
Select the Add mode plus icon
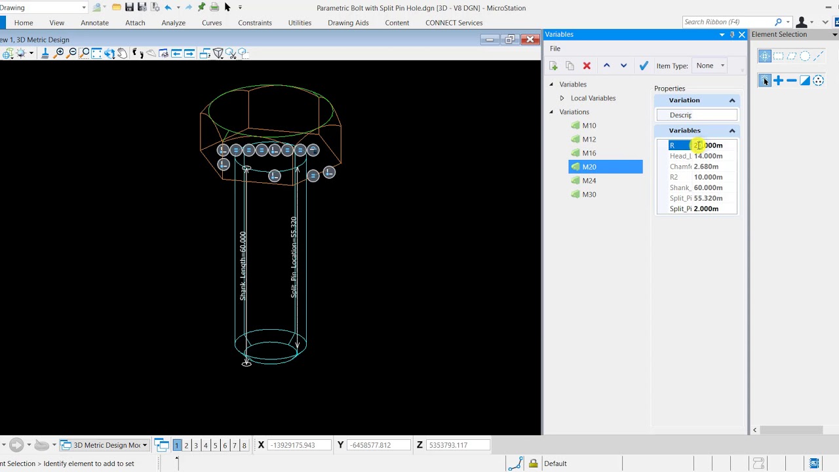[778, 81]
